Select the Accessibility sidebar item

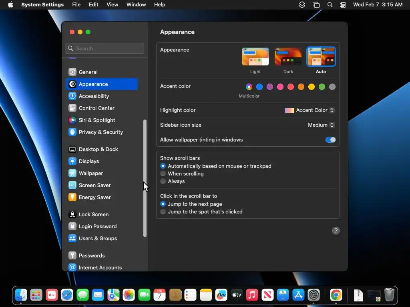tap(102, 96)
